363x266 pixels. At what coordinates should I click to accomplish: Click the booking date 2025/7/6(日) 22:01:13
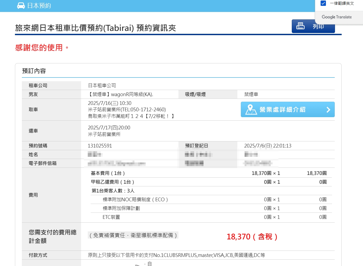[x=268, y=146]
